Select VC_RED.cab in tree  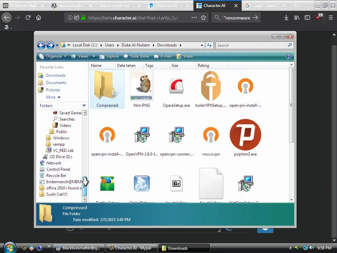[x=60, y=150]
